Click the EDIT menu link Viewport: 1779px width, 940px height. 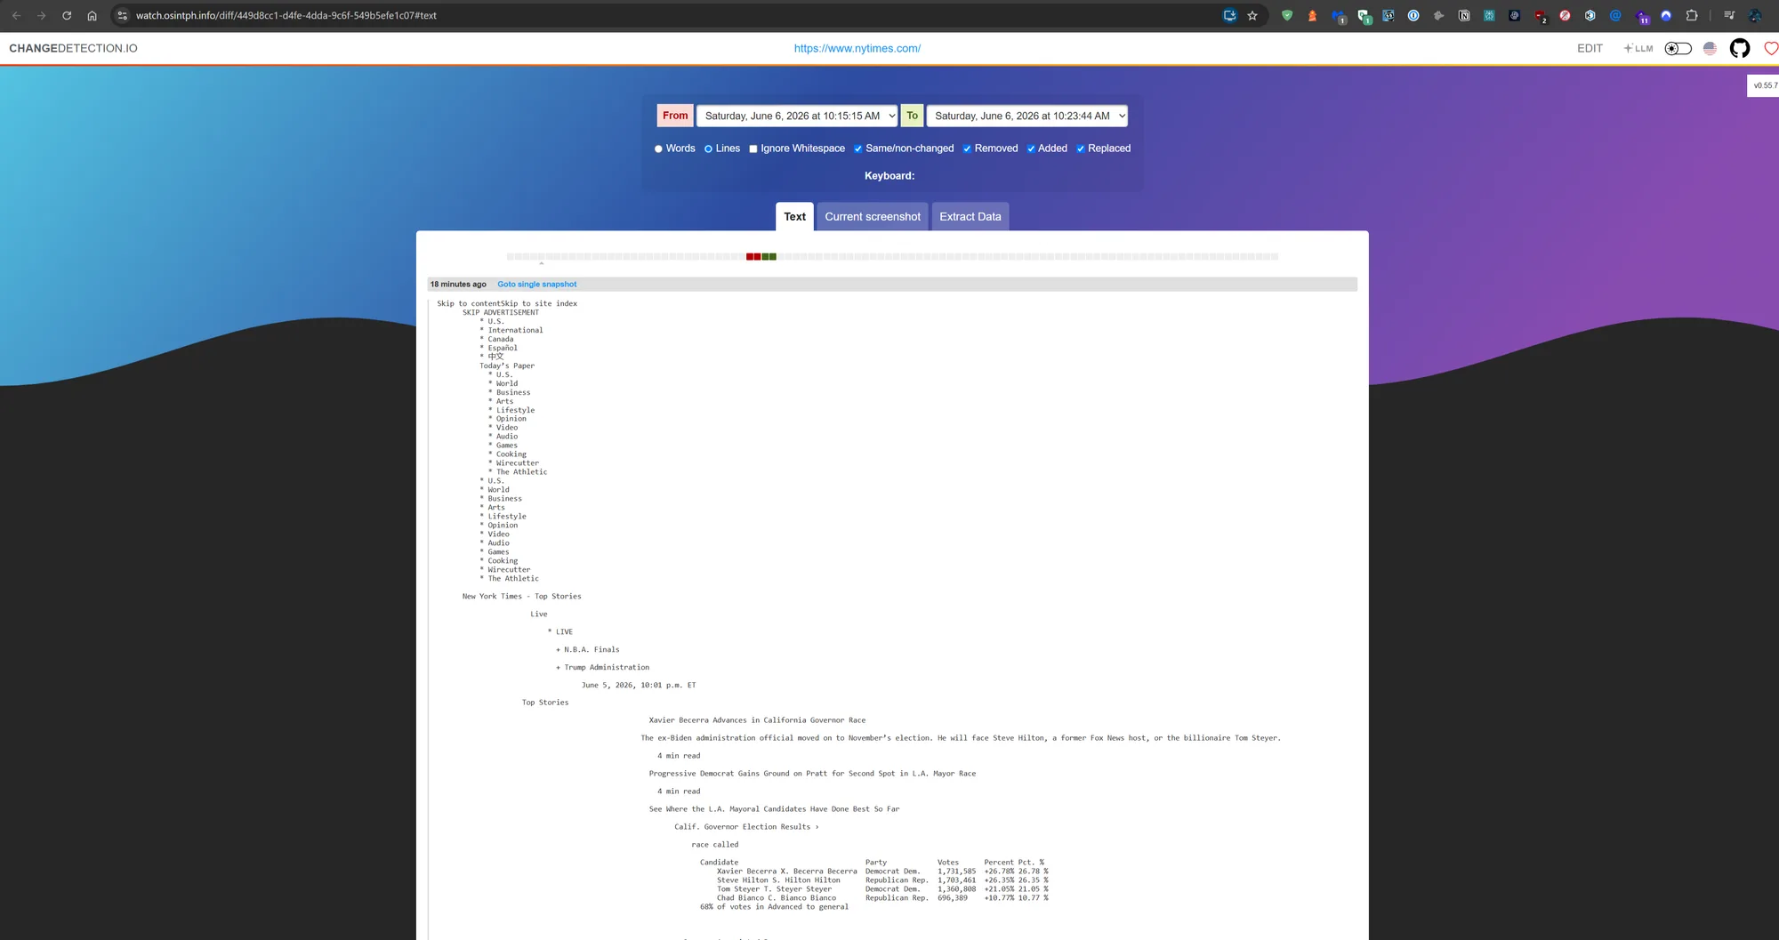(1590, 48)
